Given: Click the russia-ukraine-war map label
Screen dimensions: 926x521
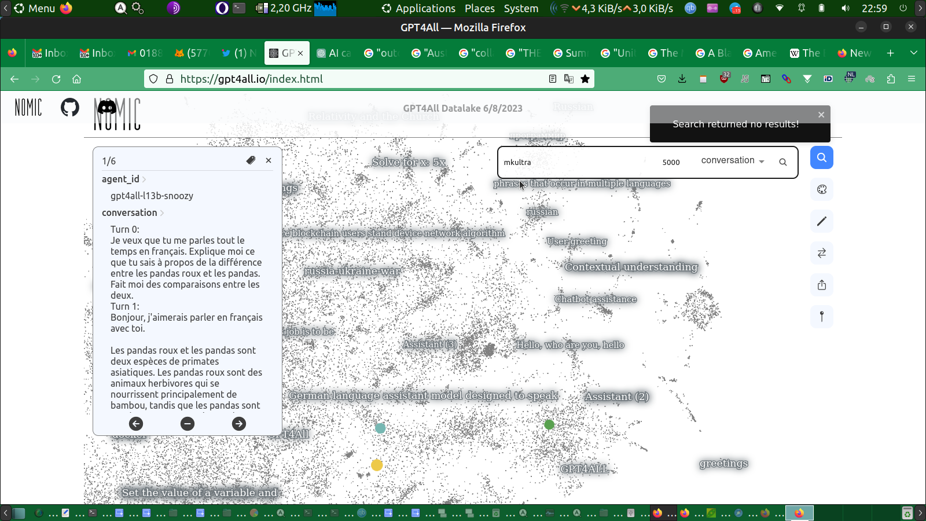Looking at the screenshot, I should (x=352, y=271).
